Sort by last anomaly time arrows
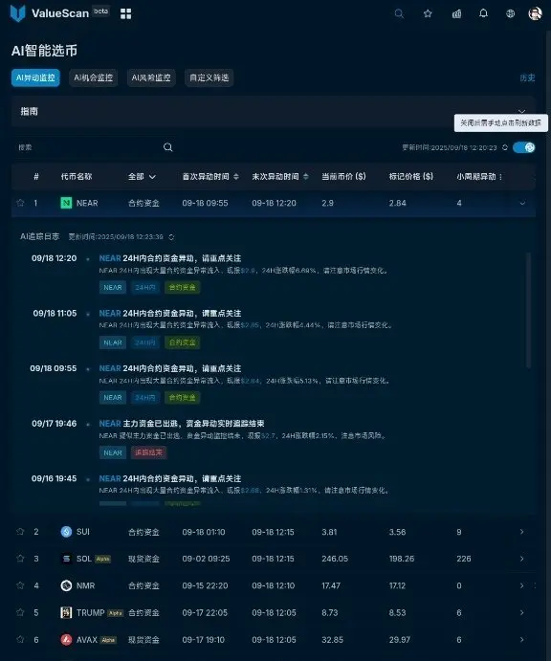Image resolution: width=551 pixels, height=661 pixels. tap(306, 177)
